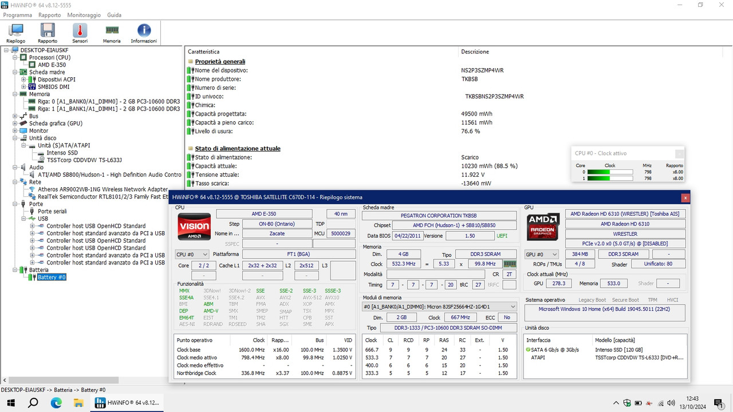
Task: Open the Rapporto menu
Action: pos(50,15)
